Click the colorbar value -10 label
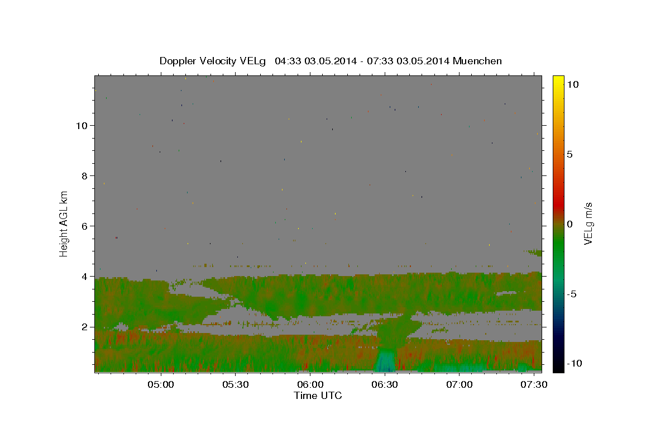 574,364
